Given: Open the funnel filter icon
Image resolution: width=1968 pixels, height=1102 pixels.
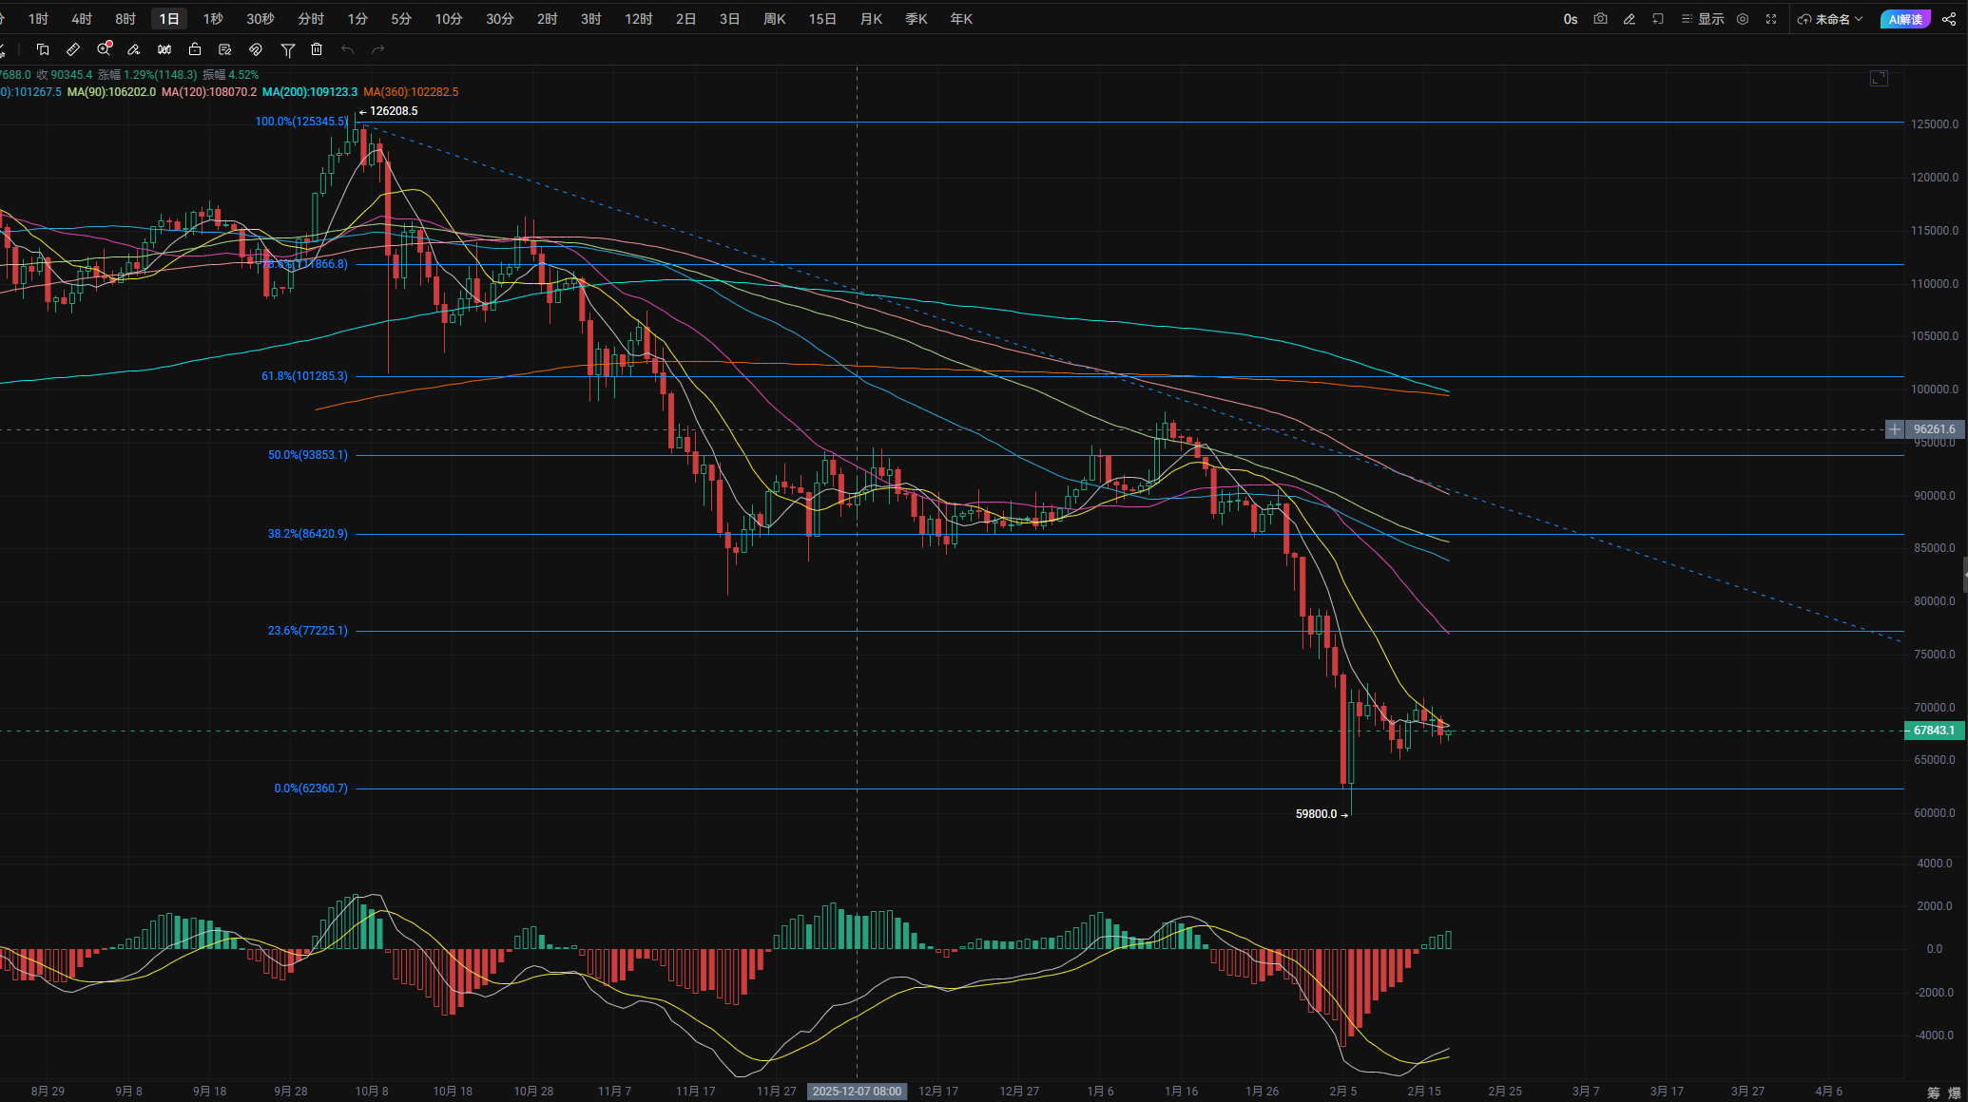Looking at the screenshot, I should point(287,49).
